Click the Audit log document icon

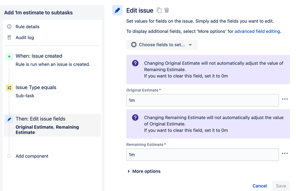click(x=9, y=38)
